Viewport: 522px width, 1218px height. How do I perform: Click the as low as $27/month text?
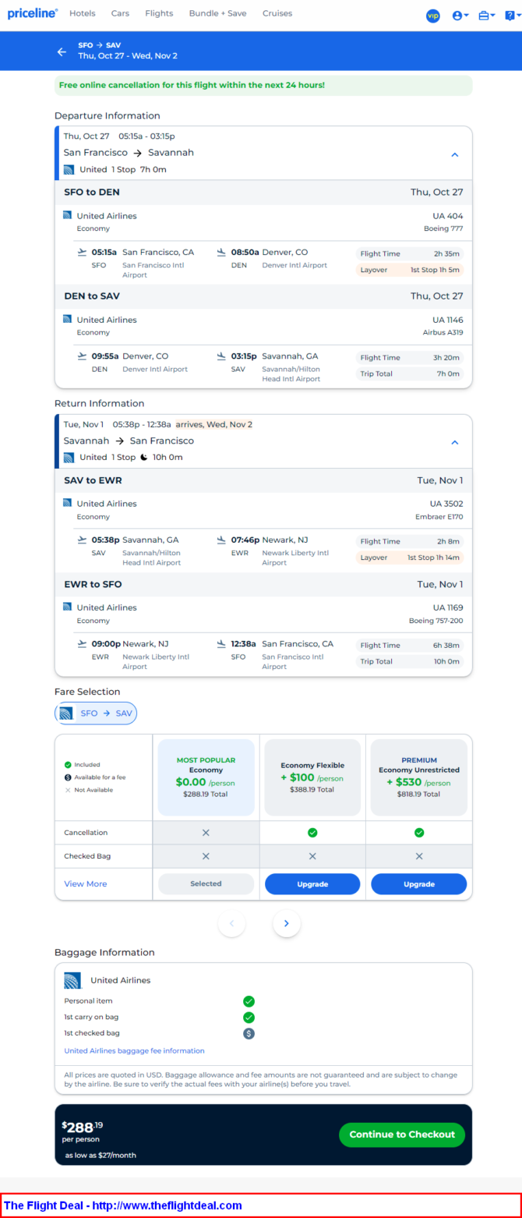(x=101, y=1155)
